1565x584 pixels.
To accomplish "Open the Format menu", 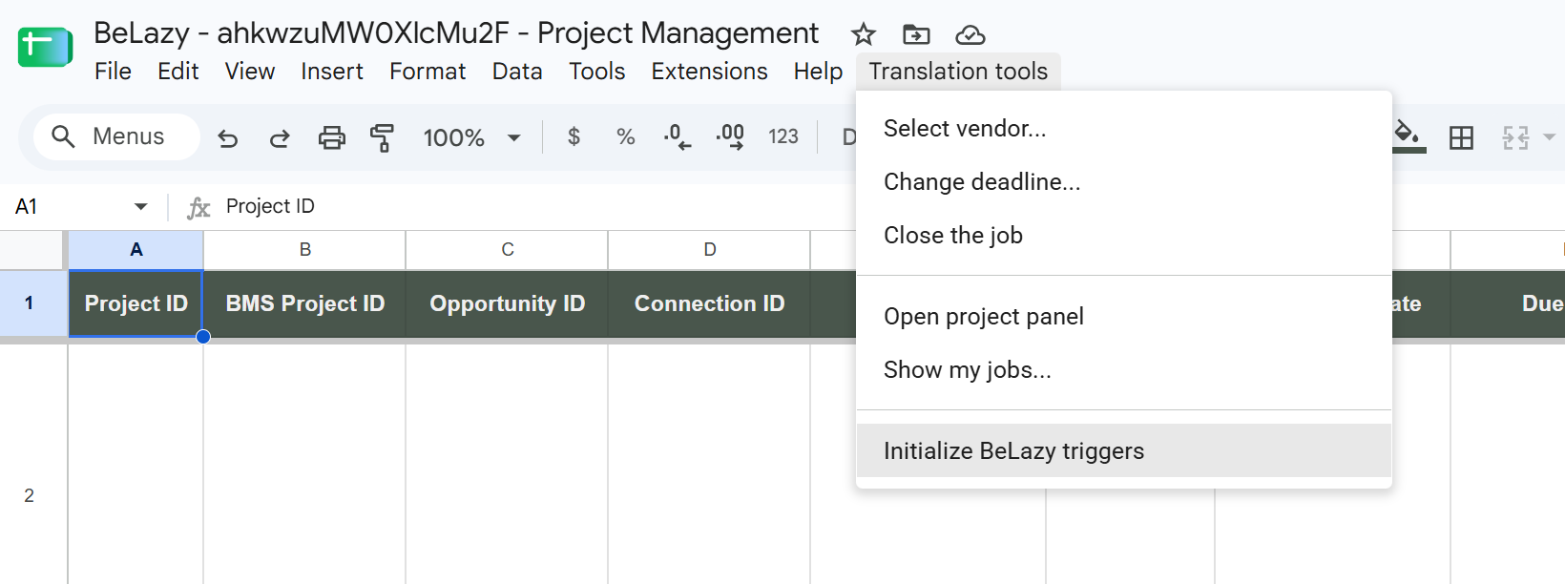I will click(x=428, y=72).
